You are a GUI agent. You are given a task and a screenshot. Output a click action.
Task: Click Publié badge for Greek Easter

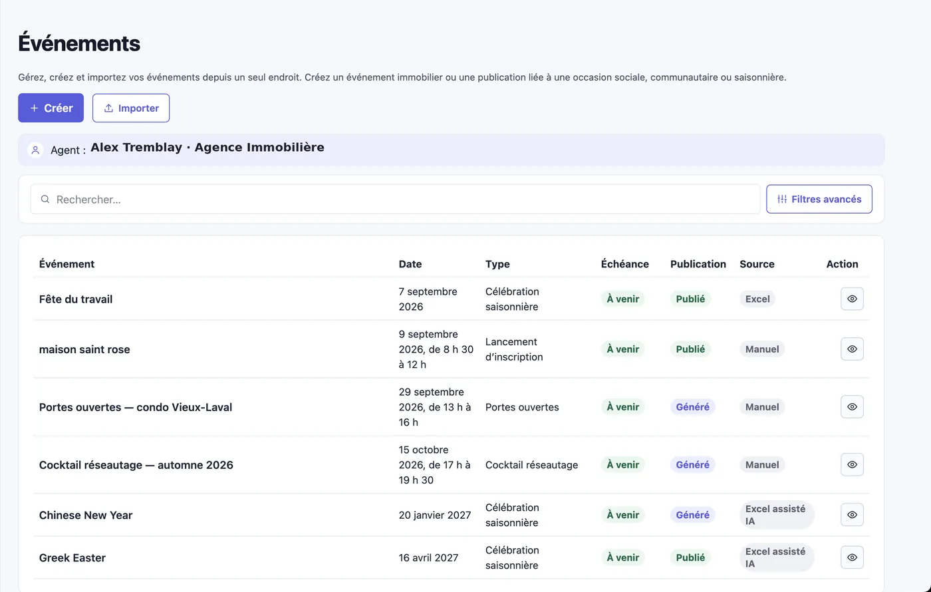tap(690, 557)
